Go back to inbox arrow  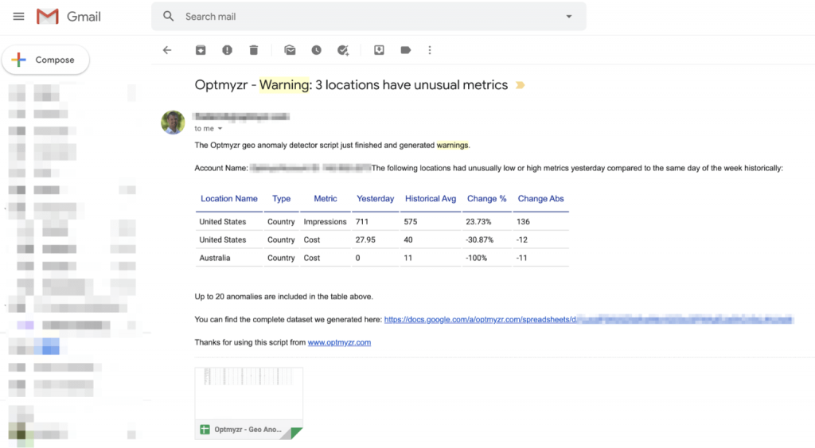[167, 50]
